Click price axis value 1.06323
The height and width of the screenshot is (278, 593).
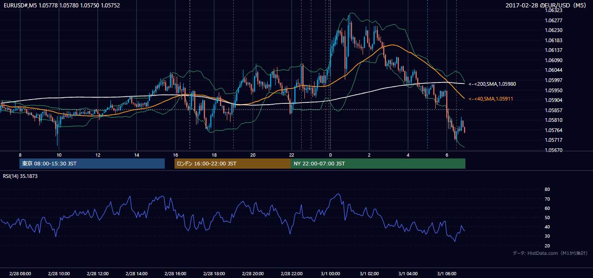point(554,10)
